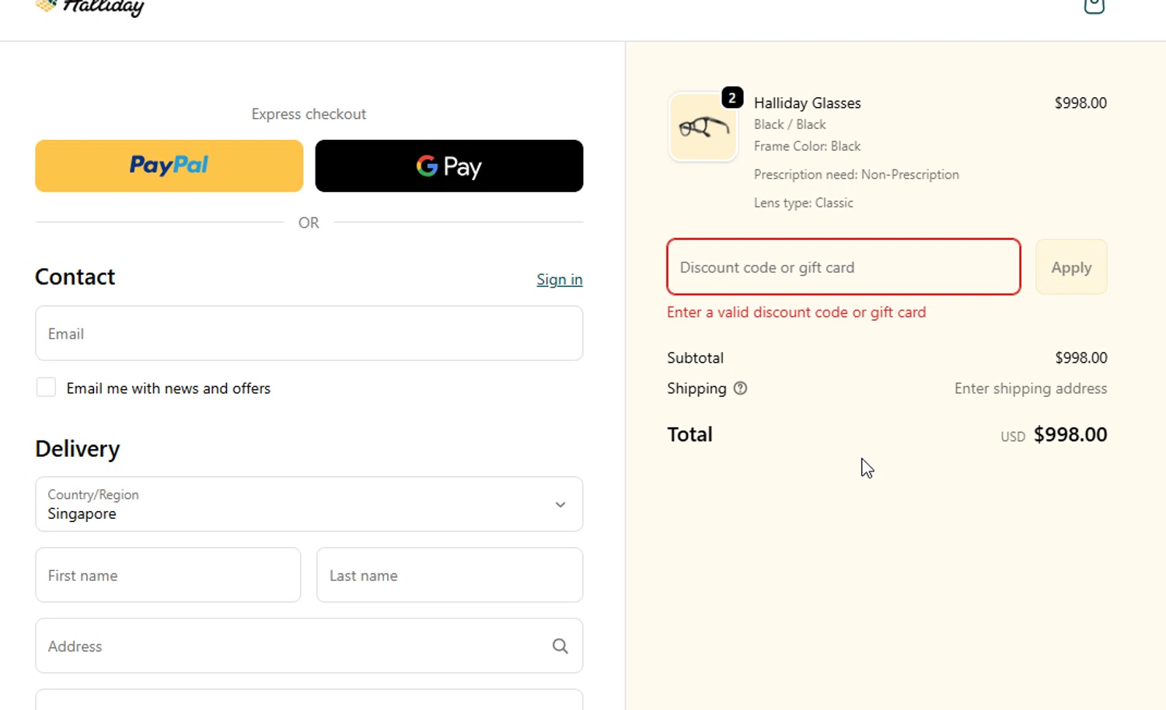Click the Enter shipping address text
Image resolution: width=1166 pixels, height=710 pixels.
point(1031,388)
